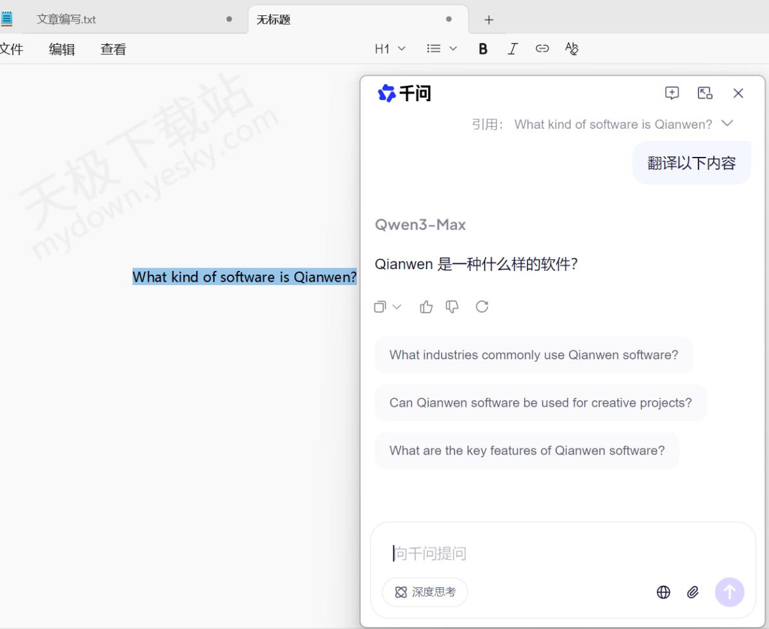
Task: Click the attachment paperclip icon
Action: (x=693, y=592)
